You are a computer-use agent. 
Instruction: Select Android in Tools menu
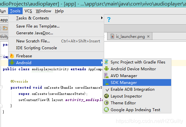pyautogui.click(x=56, y=63)
